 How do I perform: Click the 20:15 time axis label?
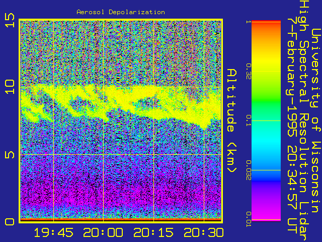(x=153, y=232)
